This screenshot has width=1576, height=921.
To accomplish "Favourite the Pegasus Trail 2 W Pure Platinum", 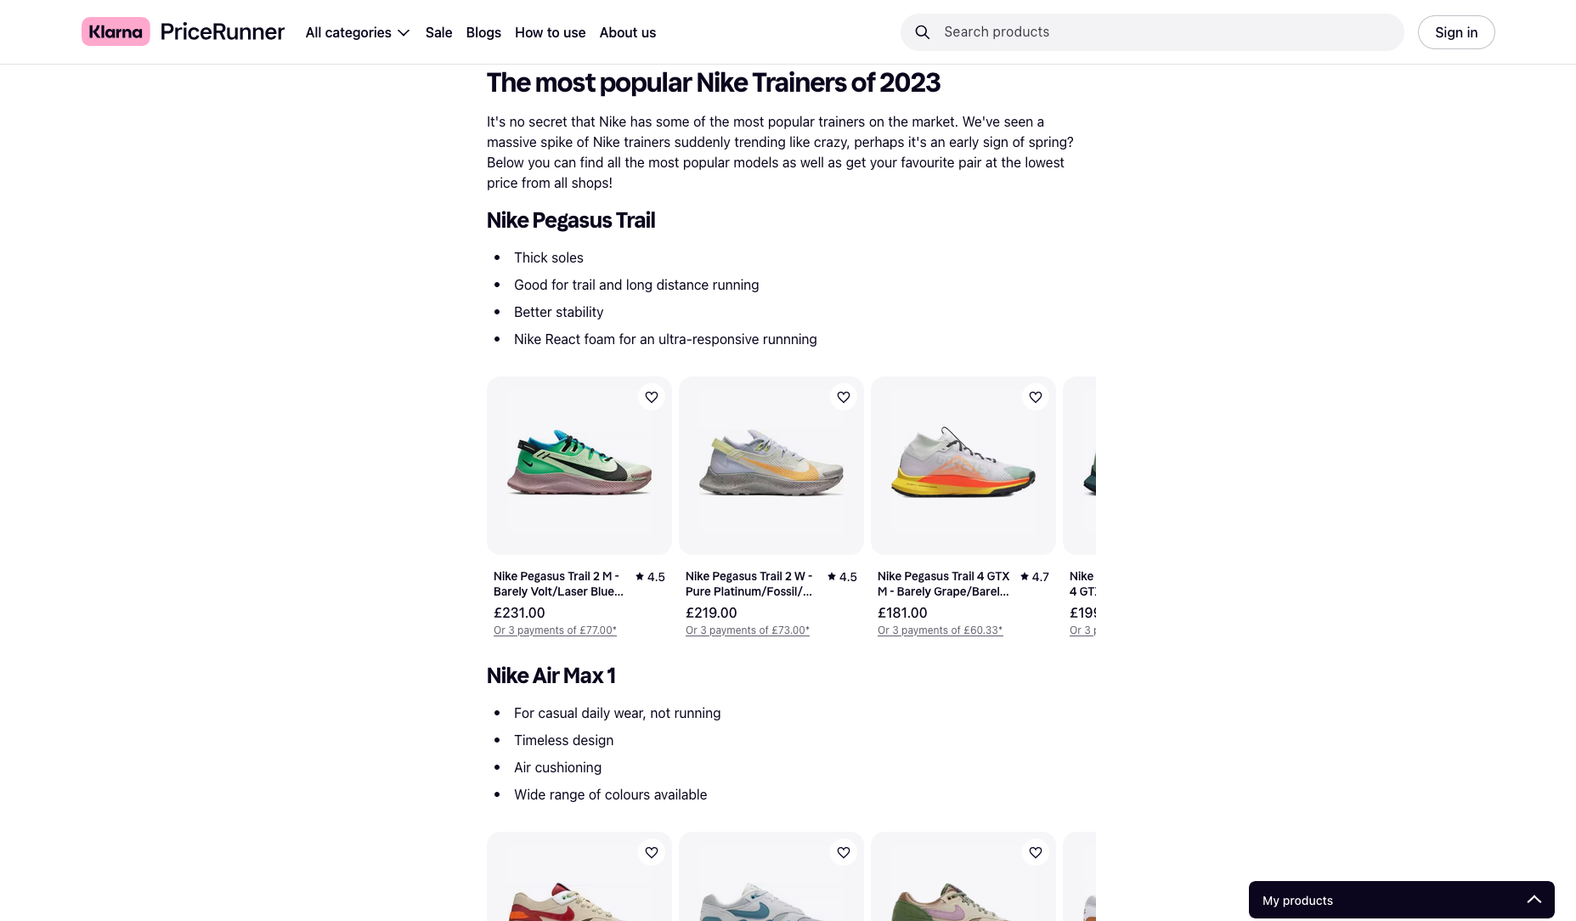I will (844, 398).
